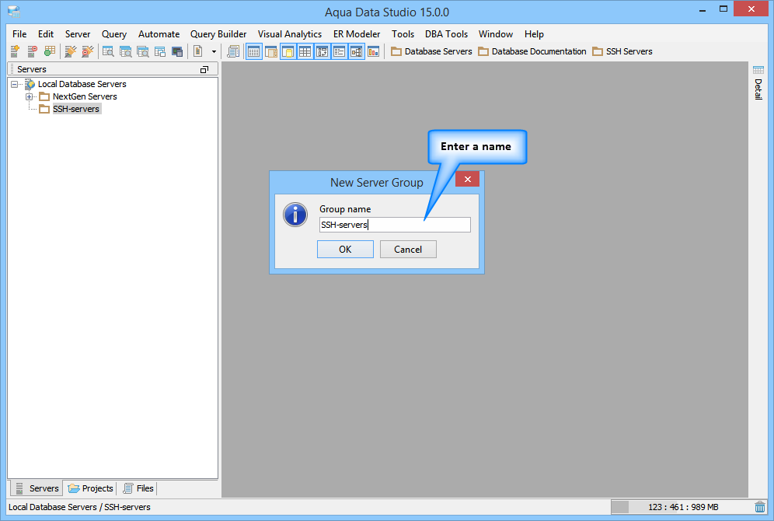The image size is (774, 521).
Task: Open the Database Servers bookmark folder
Action: (x=431, y=51)
